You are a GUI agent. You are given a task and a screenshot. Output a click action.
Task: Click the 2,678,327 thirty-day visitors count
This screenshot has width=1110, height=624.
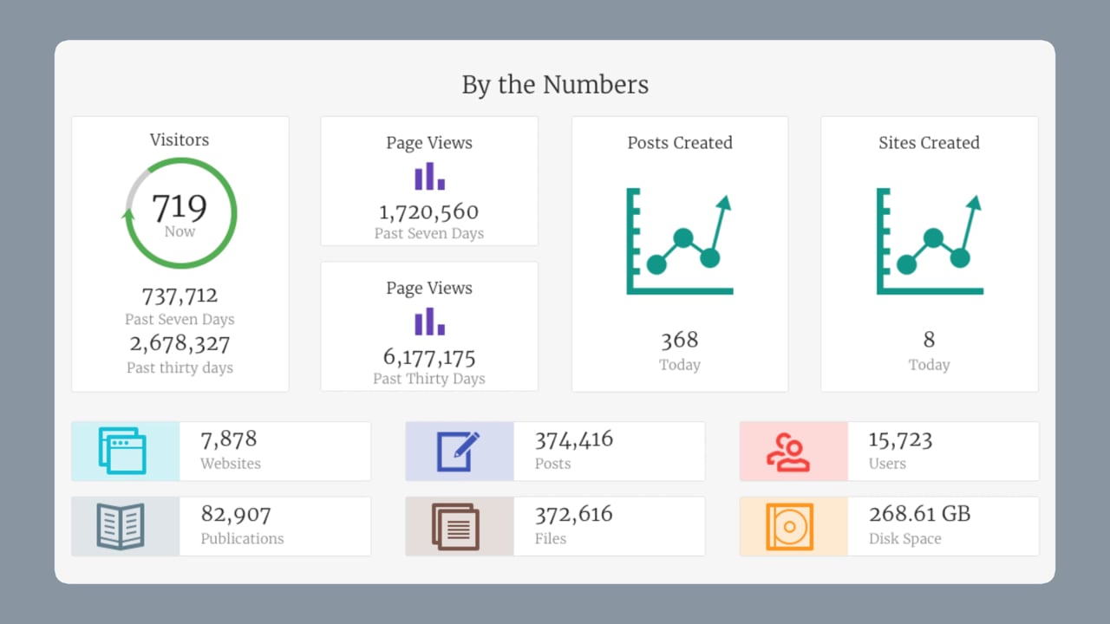click(x=180, y=344)
